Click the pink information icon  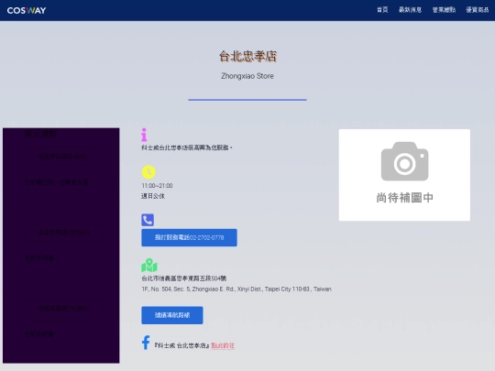click(x=144, y=135)
